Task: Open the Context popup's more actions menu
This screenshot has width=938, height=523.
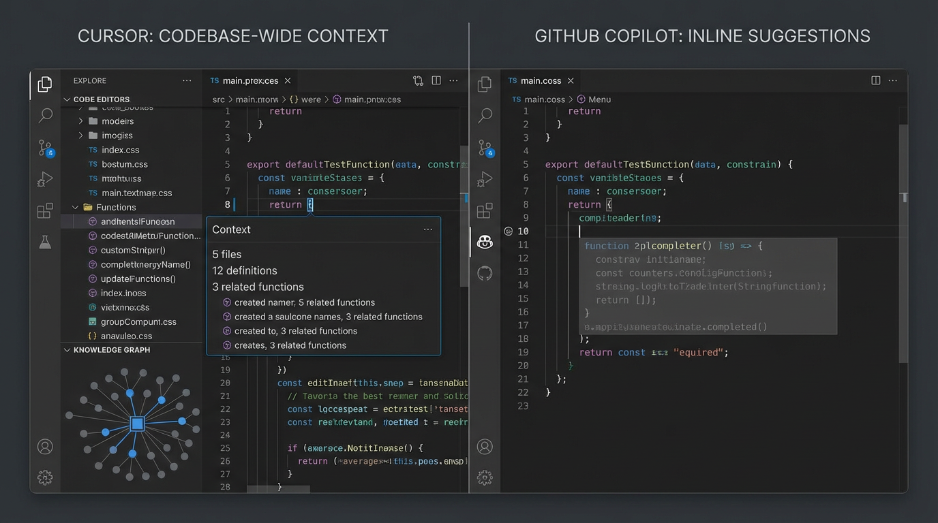Action: [428, 229]
